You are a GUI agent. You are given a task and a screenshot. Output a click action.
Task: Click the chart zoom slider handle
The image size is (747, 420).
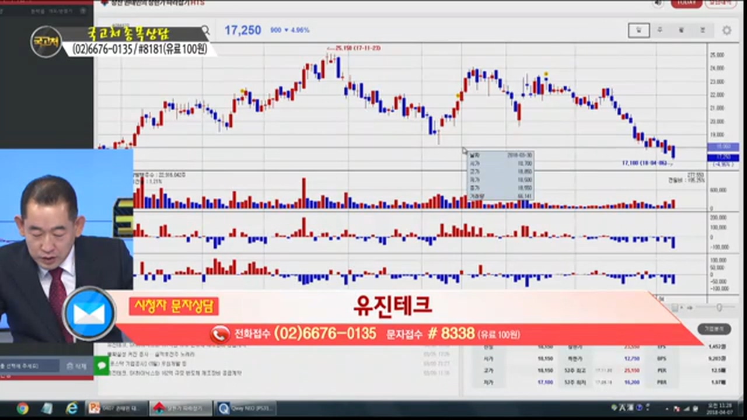pyautogui.click(x=719, y=307)
